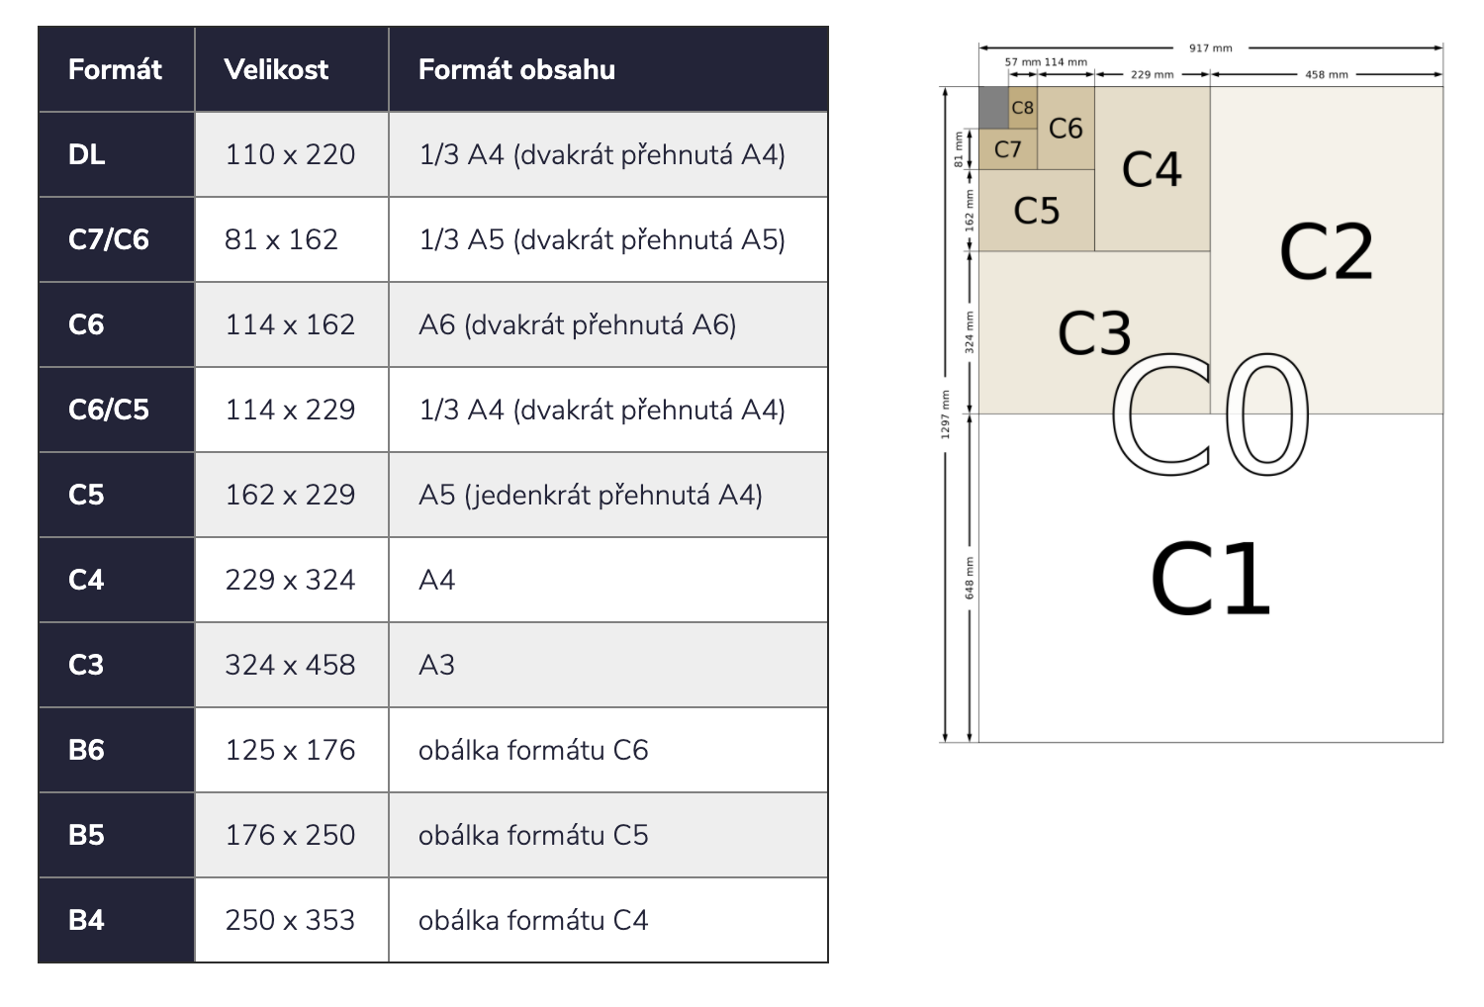The image size is (1484, 1007).
Task: Click the Velikost column header
Action: [276, 69]
